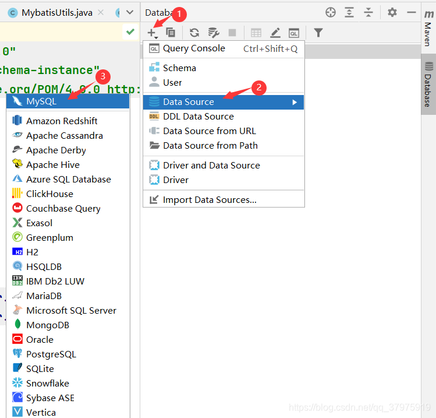This screenshot has width=436, height=418.
Task: Select Snowflake data source
Action: point(68,384)
